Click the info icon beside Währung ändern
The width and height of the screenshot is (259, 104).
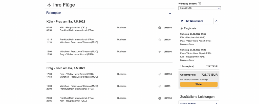pyautogui.click(x=199, y=4)
